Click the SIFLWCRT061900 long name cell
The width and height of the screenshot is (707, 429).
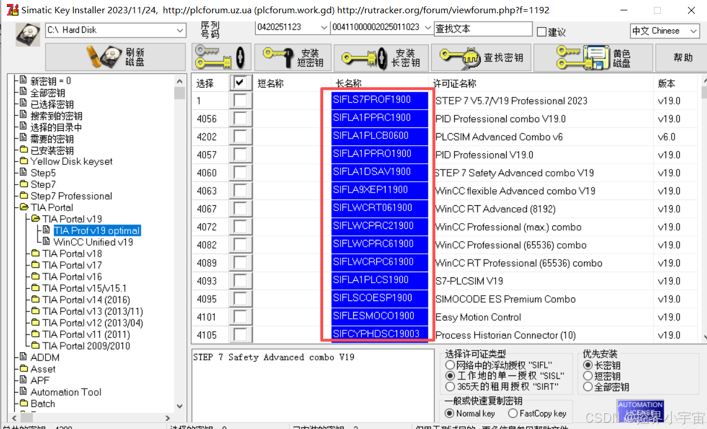pyautogui.click(x=380, y=208)
